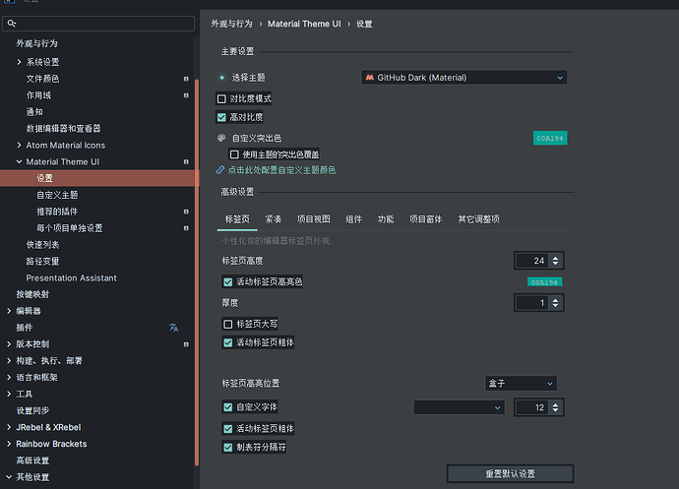This screenshot has width=679, height=489.
Task: Tick 使用主题的突出色覆盖 checkbox
Action: point(234,154)
